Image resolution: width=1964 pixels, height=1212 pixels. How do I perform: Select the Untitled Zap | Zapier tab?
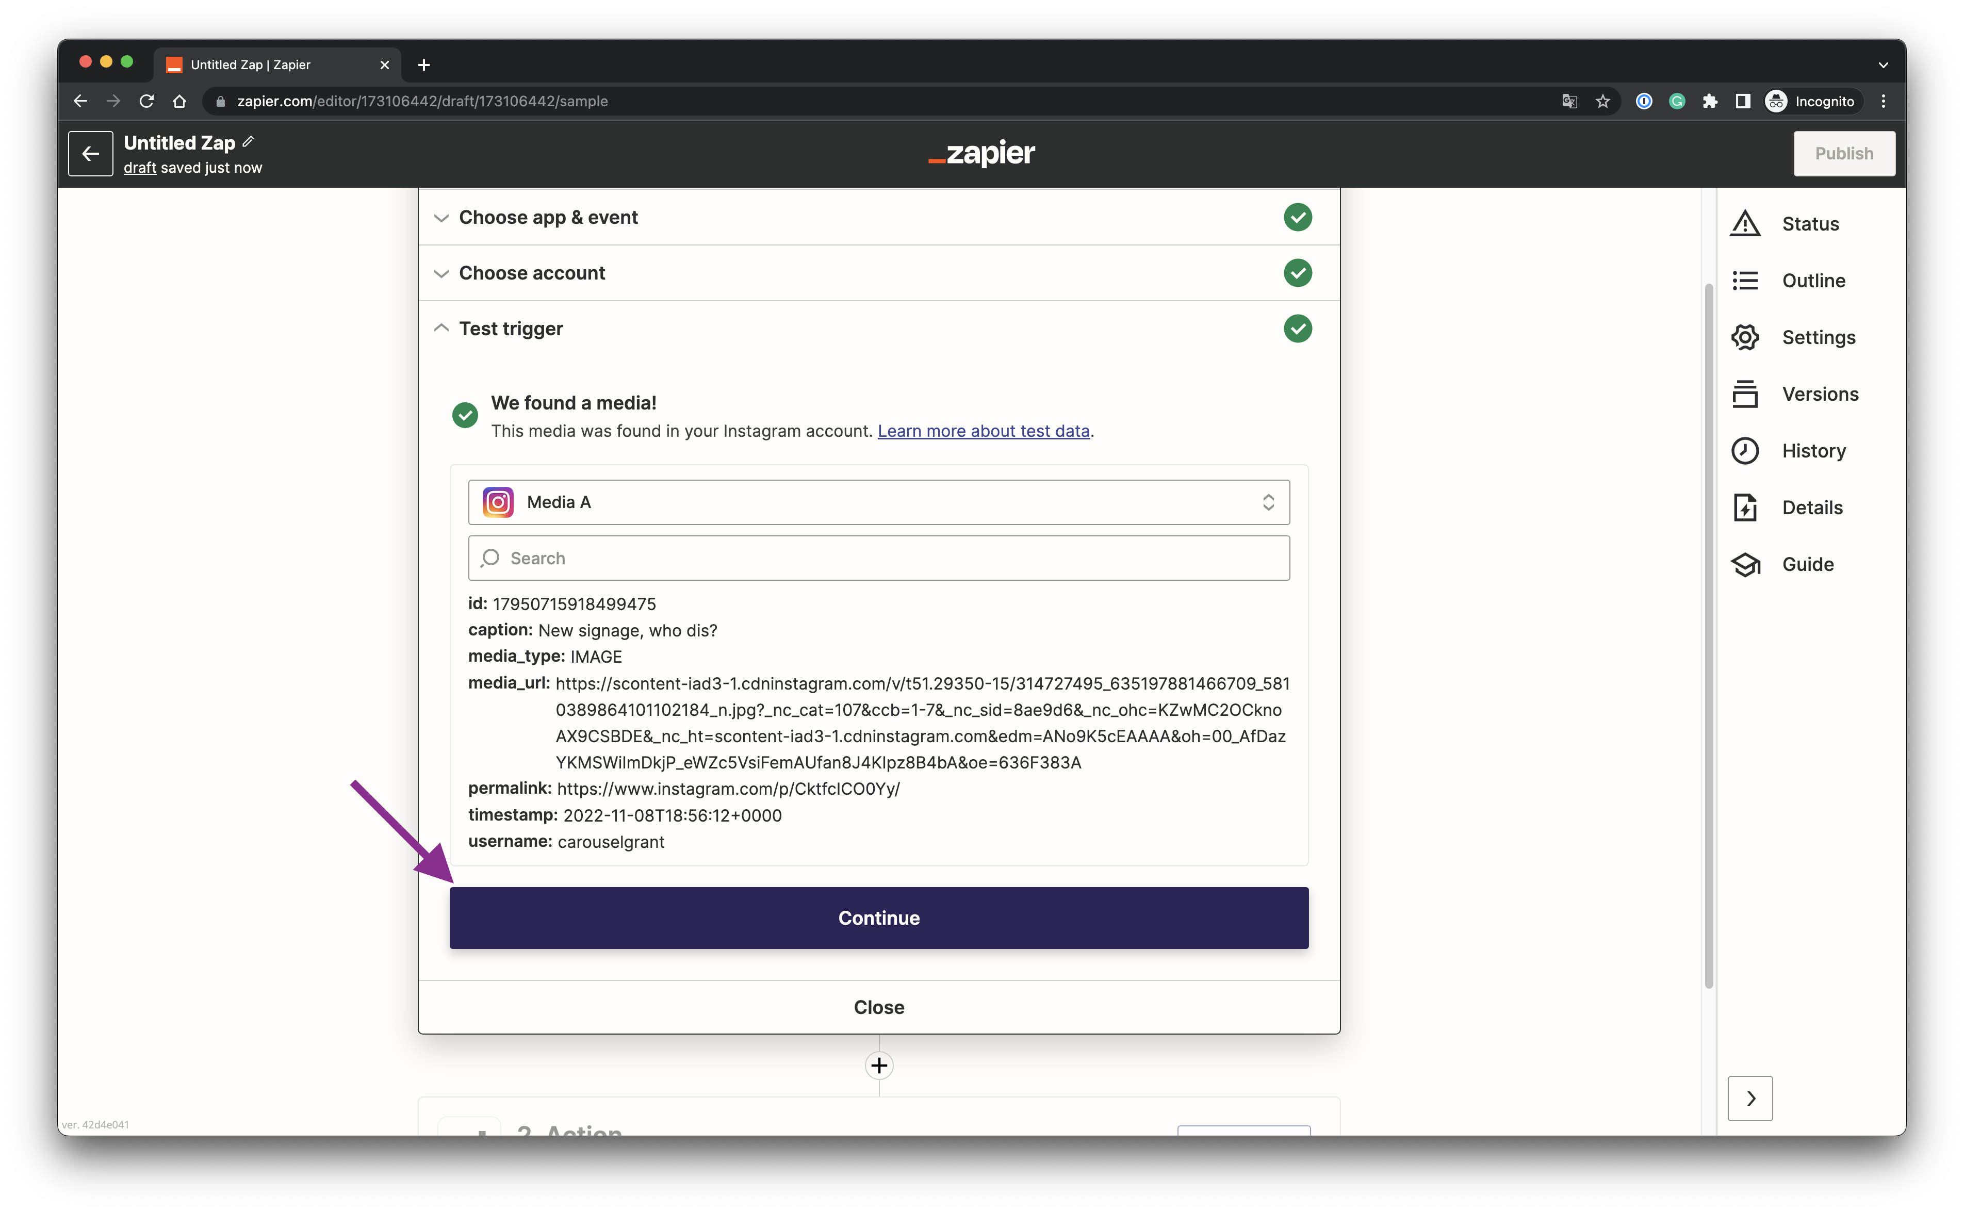pos(276,65)
